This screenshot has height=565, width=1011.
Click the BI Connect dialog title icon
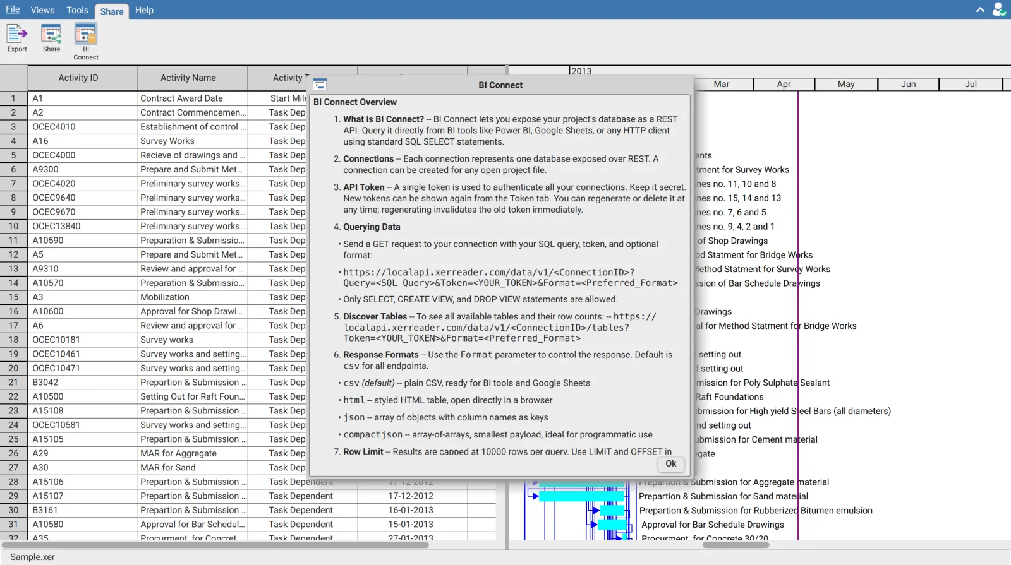point(320,85)
